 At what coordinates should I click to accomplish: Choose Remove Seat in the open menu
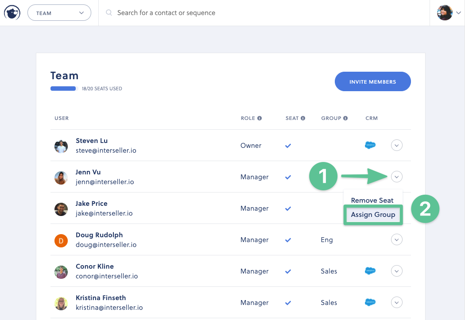click(372, 200)
